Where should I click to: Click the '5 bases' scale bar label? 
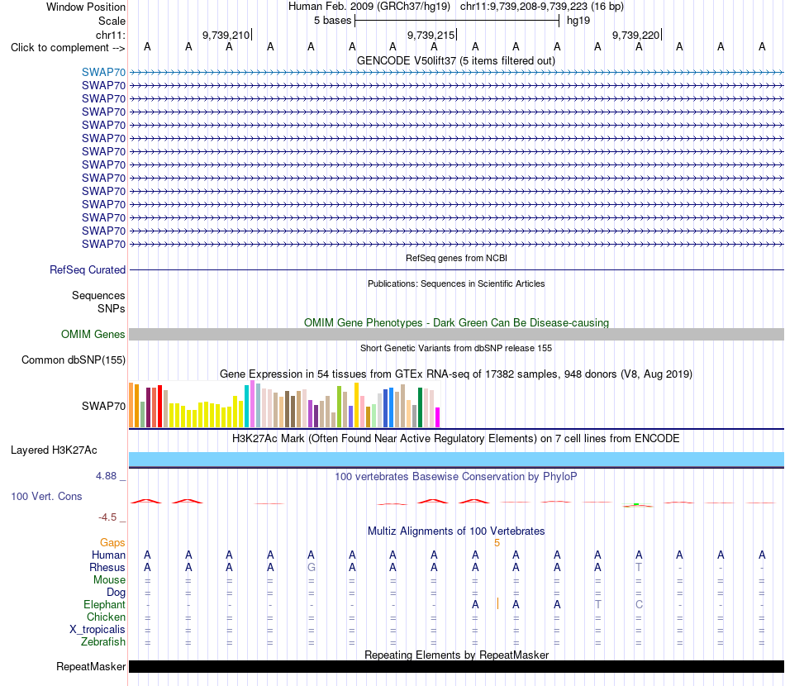[x=332, y=21]
